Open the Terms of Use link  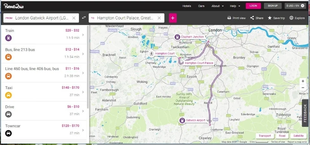[x=278, y=142]
